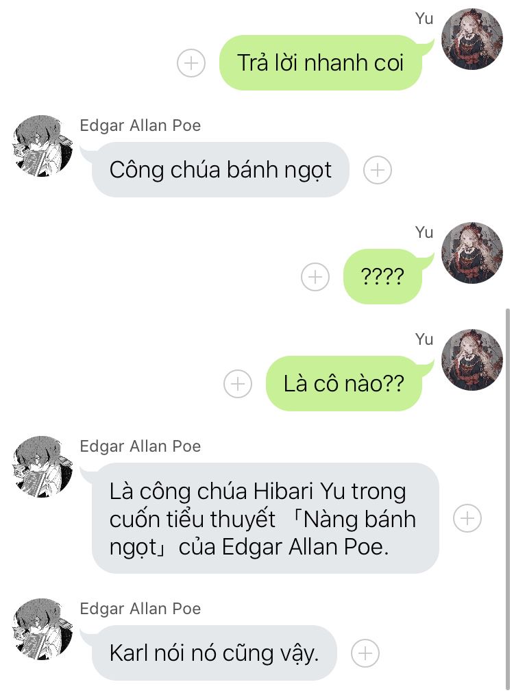Open Edgar Allan Poe avatar by Karl message
Screen dimensions: 514x693
pyautogui.click(x=42, y=630)
